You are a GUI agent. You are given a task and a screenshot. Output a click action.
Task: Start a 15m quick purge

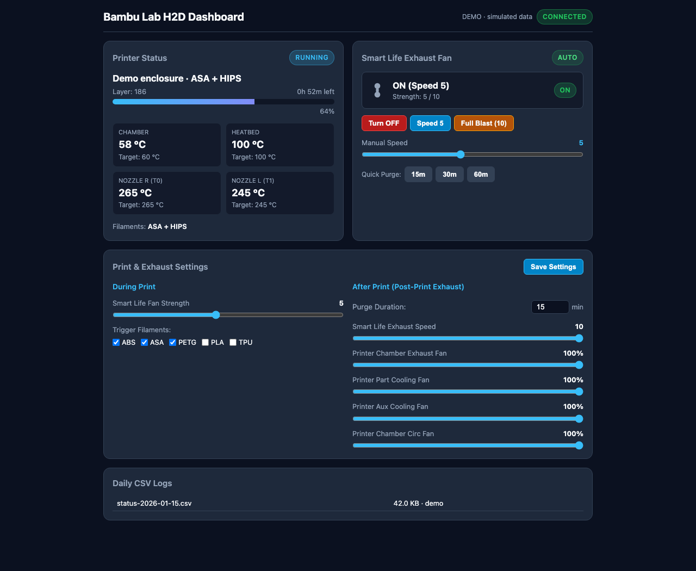(418, 174)
